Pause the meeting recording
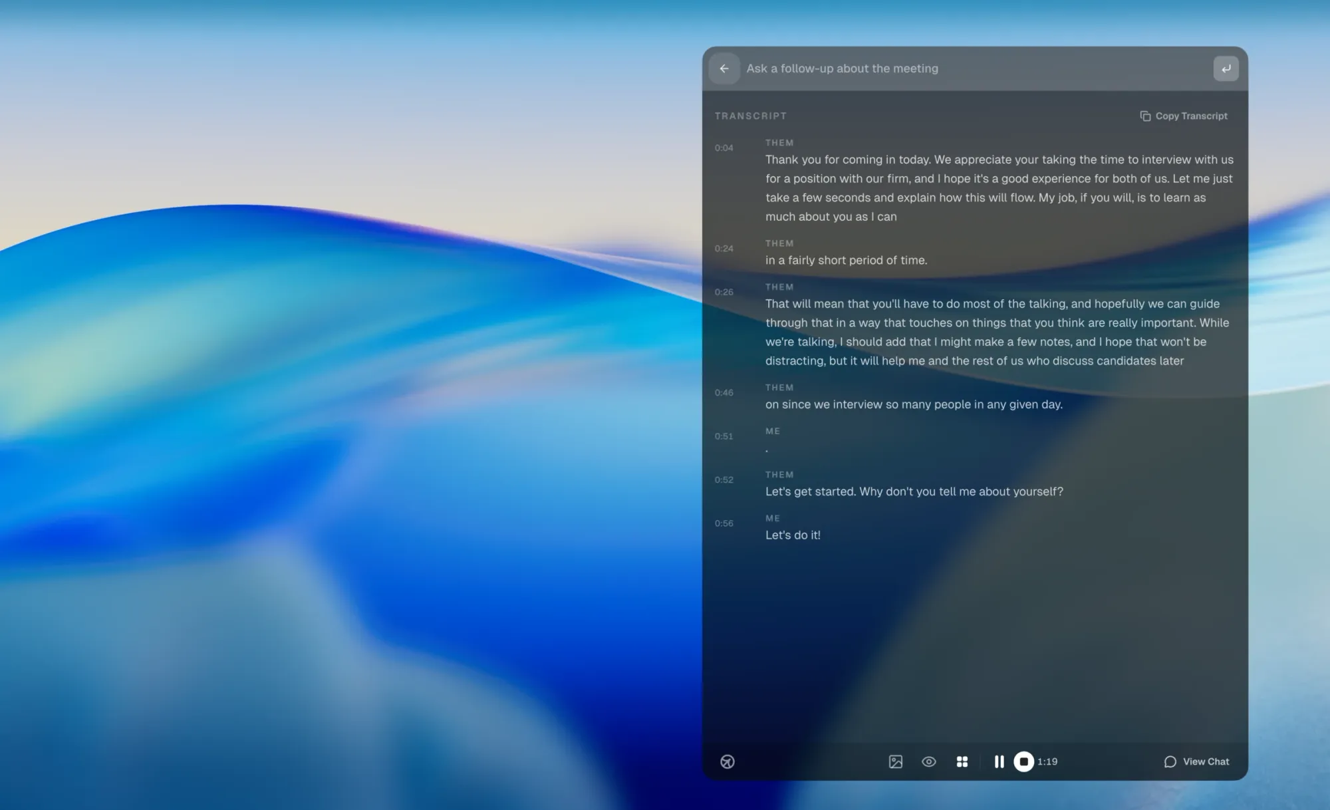Viewport: 1330px width, 810px height. (x=999, y=761)
